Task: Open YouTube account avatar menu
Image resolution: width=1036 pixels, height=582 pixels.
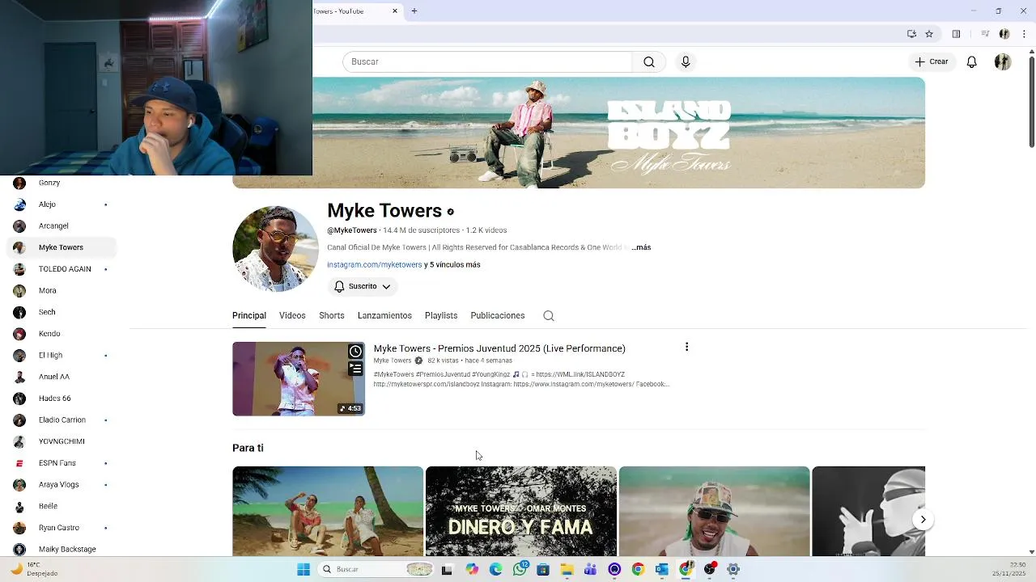Action: (x=1003, y=61)
